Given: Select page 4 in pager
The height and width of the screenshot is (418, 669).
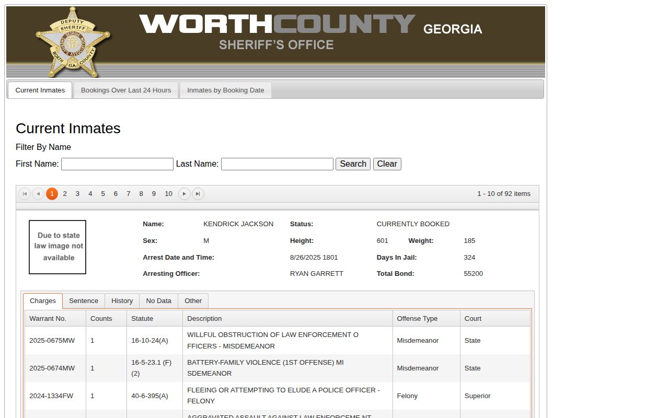Looking at the screenshot, I should [x=90, y=194].
